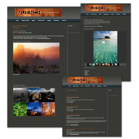Viewport: 139px width, 139px height.
Task: Open Custom Prints in the welcome page navigation
Action: 41,21
